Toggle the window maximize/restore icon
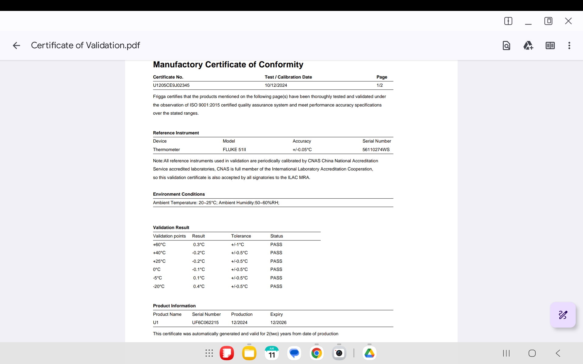Screen dimensions: 583x364 (548, 21)
